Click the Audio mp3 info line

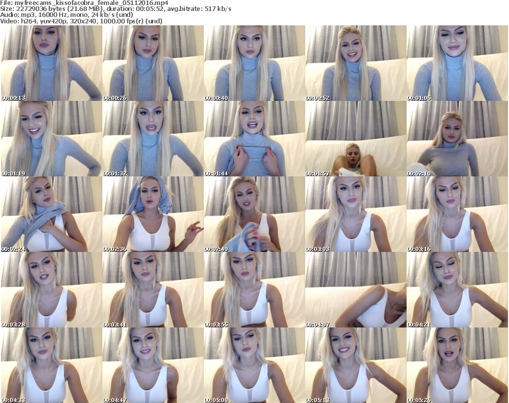tap(67, 15)
